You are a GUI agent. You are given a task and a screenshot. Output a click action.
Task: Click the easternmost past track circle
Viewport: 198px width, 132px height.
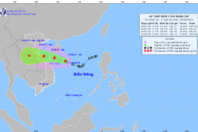(x=96, y=56)
